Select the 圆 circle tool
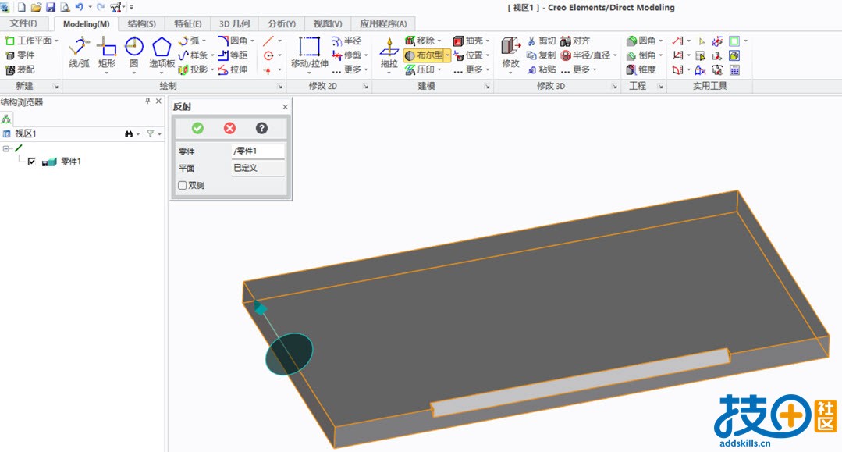This screenshot has height=452, width=842. click(133, 52)
